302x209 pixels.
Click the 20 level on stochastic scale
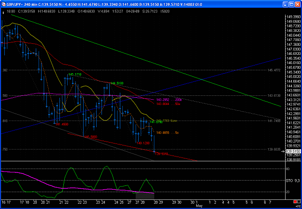[288, 192]
